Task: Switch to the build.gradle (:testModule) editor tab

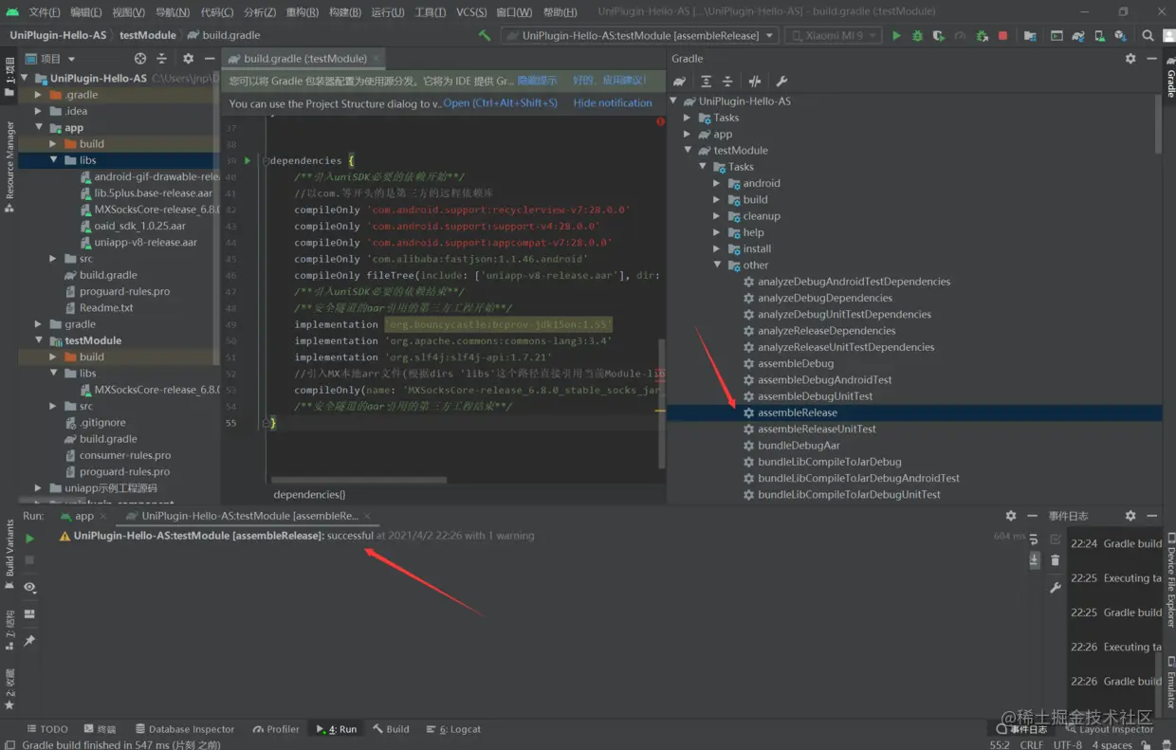Action: pos(304,59)
